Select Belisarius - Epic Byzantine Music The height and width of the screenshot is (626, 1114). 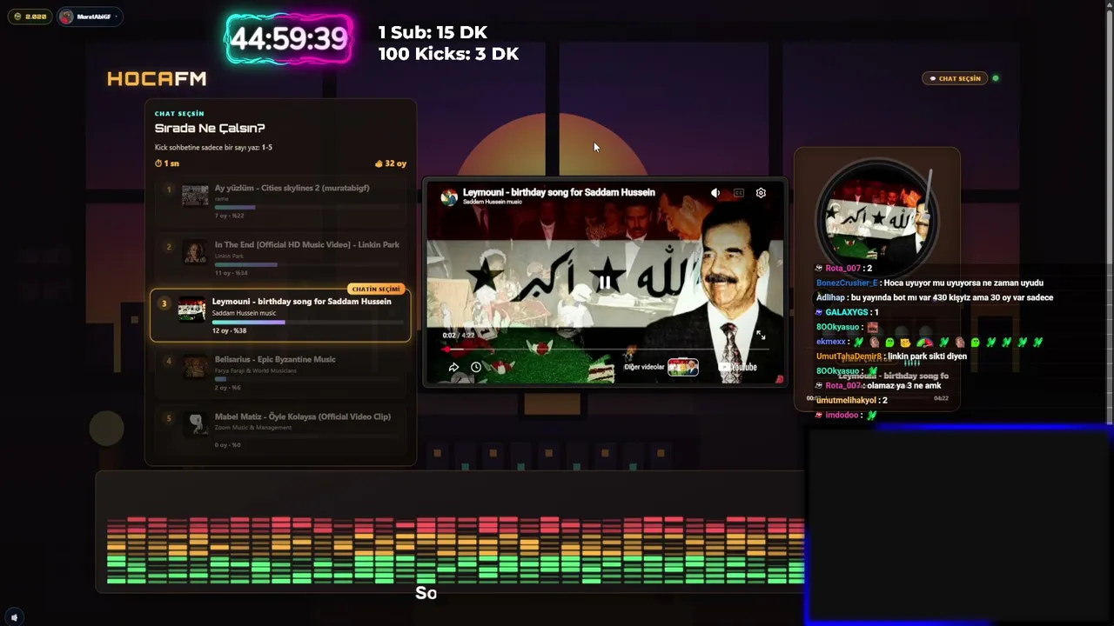point(280,371)
